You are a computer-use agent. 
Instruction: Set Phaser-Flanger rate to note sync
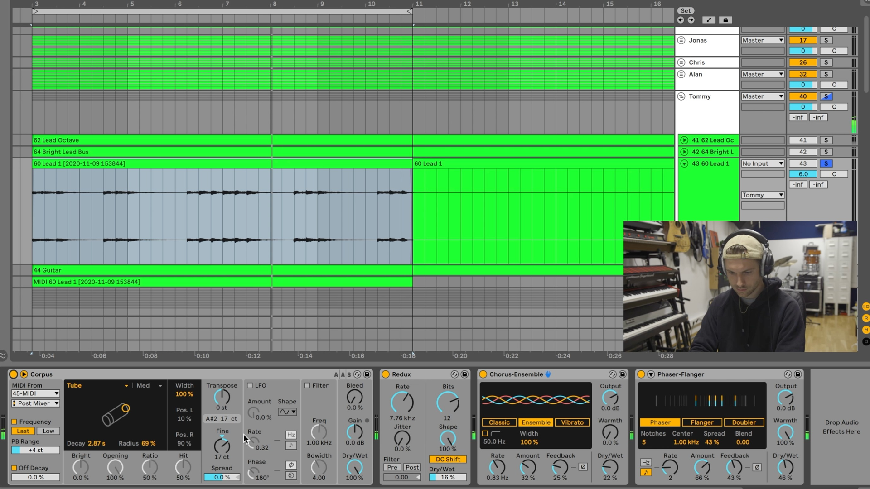point(646,473)
